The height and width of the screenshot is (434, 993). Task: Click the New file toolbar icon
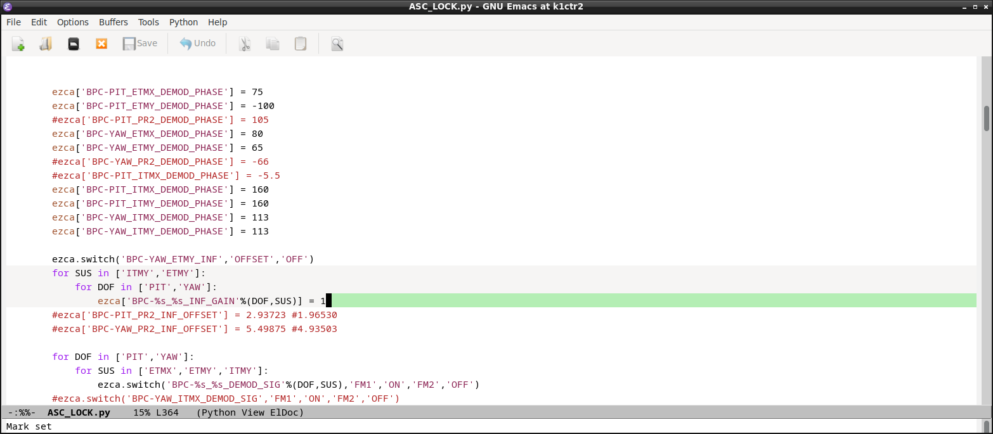(x=18, y=44)
